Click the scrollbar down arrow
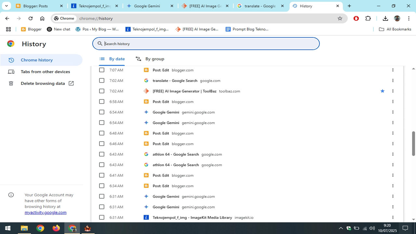Image resolution: width=416 pixels, height=234 pixels. [413, 220]
